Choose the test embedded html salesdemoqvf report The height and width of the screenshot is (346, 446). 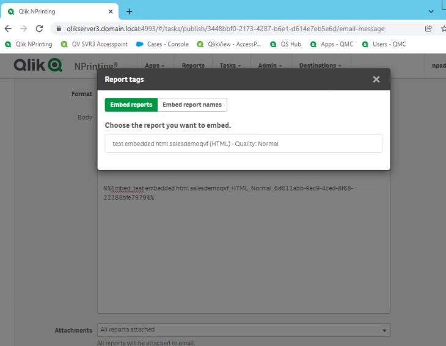tap(244, 144)
